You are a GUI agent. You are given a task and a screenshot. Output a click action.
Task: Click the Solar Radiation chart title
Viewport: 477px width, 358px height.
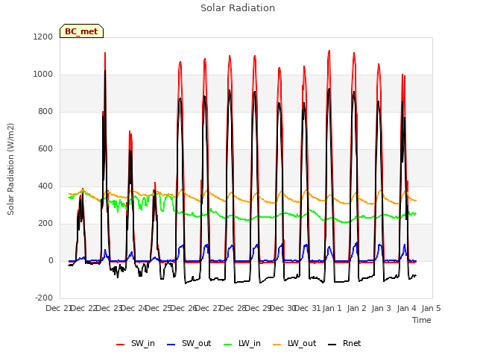238,8
